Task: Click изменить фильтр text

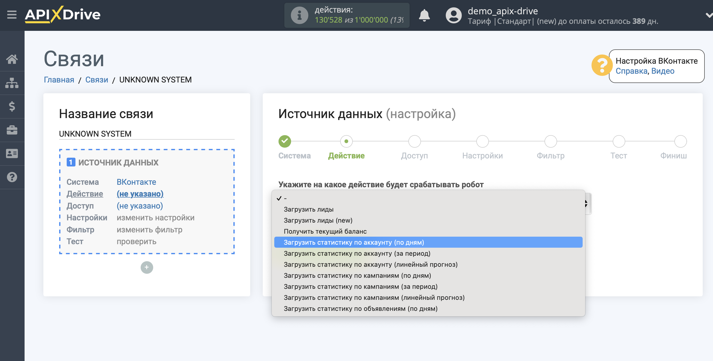Action: [x=149, y=229]
